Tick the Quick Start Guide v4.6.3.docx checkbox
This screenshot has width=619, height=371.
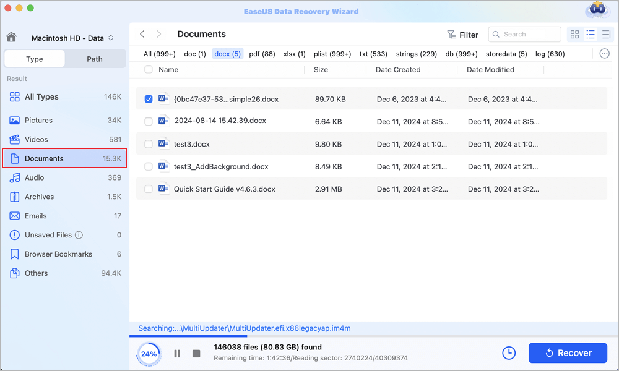(149, 189)
